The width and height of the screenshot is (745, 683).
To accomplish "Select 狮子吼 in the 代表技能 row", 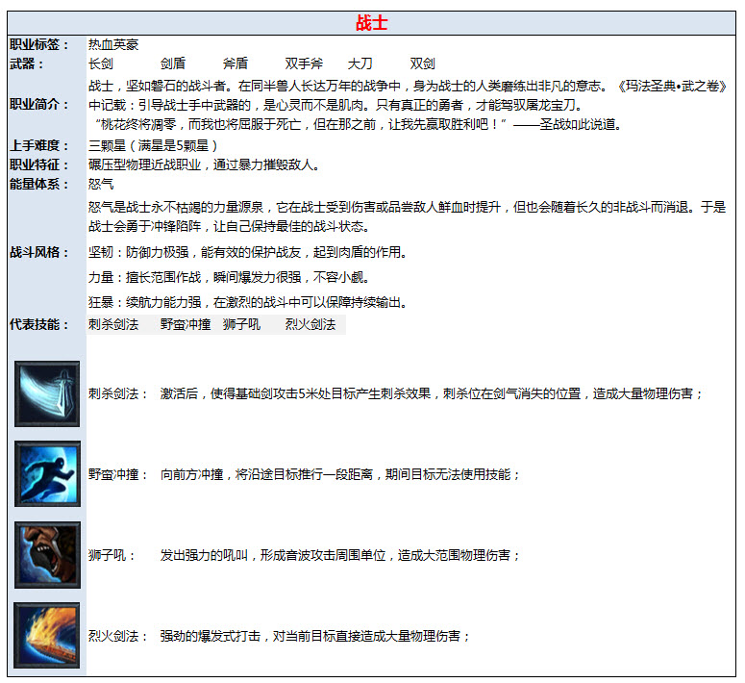I will [241, 324].
